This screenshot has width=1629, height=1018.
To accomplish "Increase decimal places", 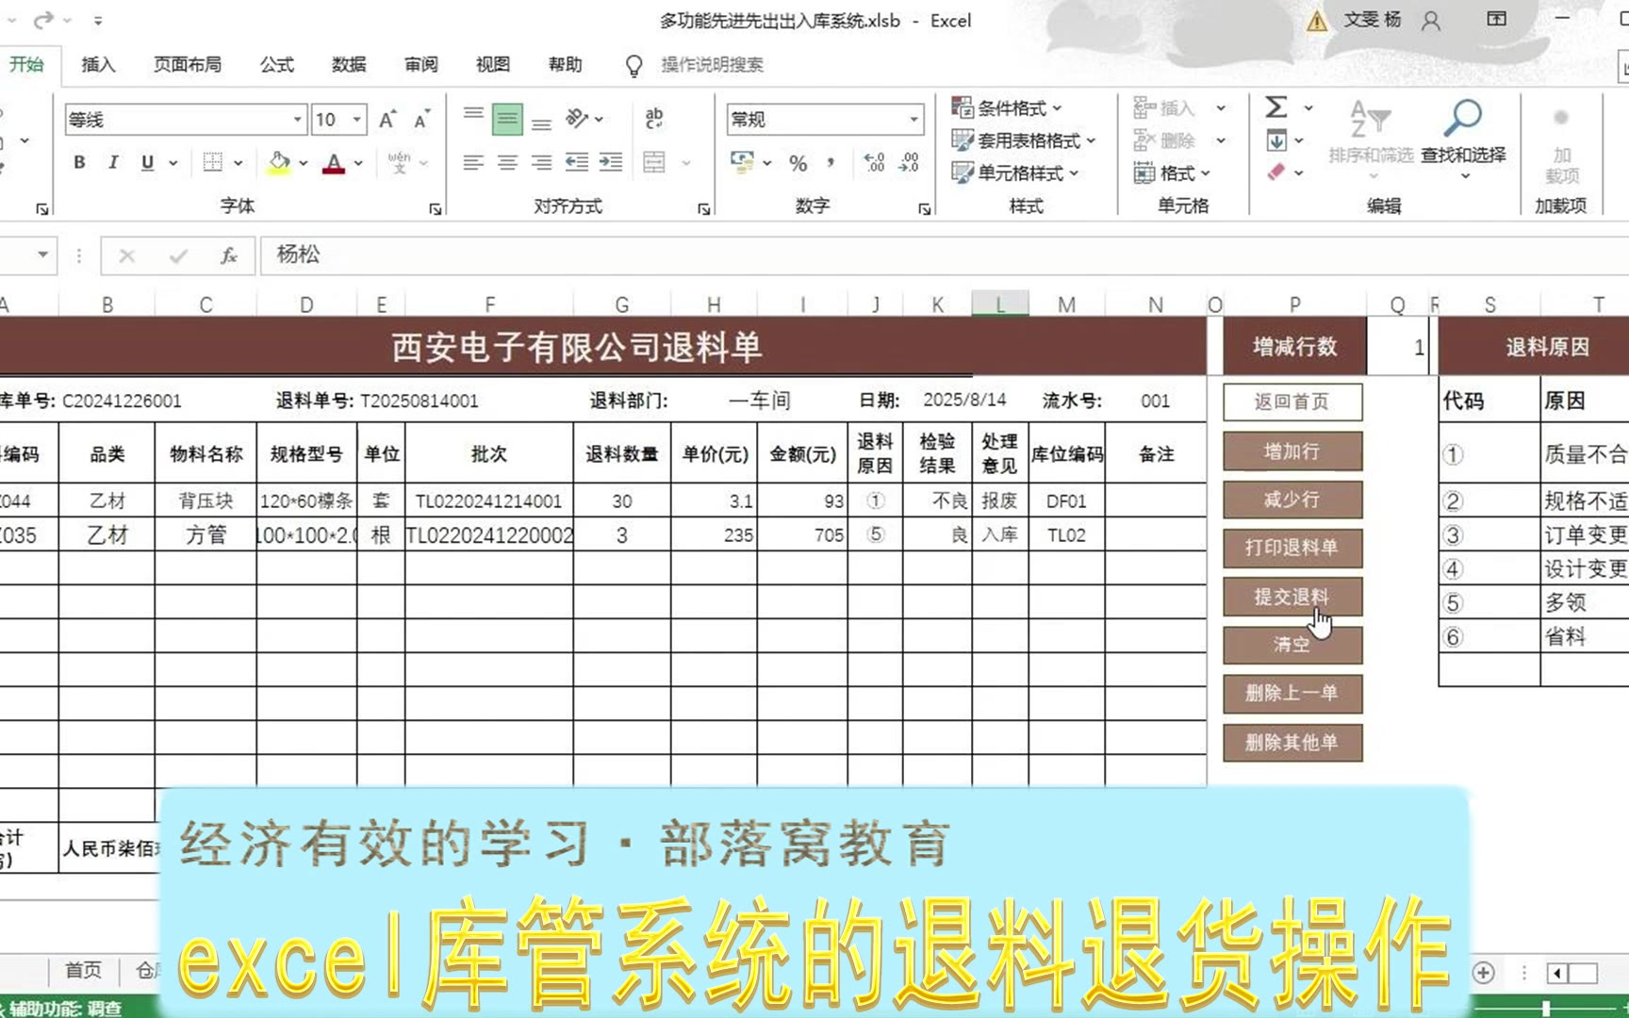I will point(874,162).
